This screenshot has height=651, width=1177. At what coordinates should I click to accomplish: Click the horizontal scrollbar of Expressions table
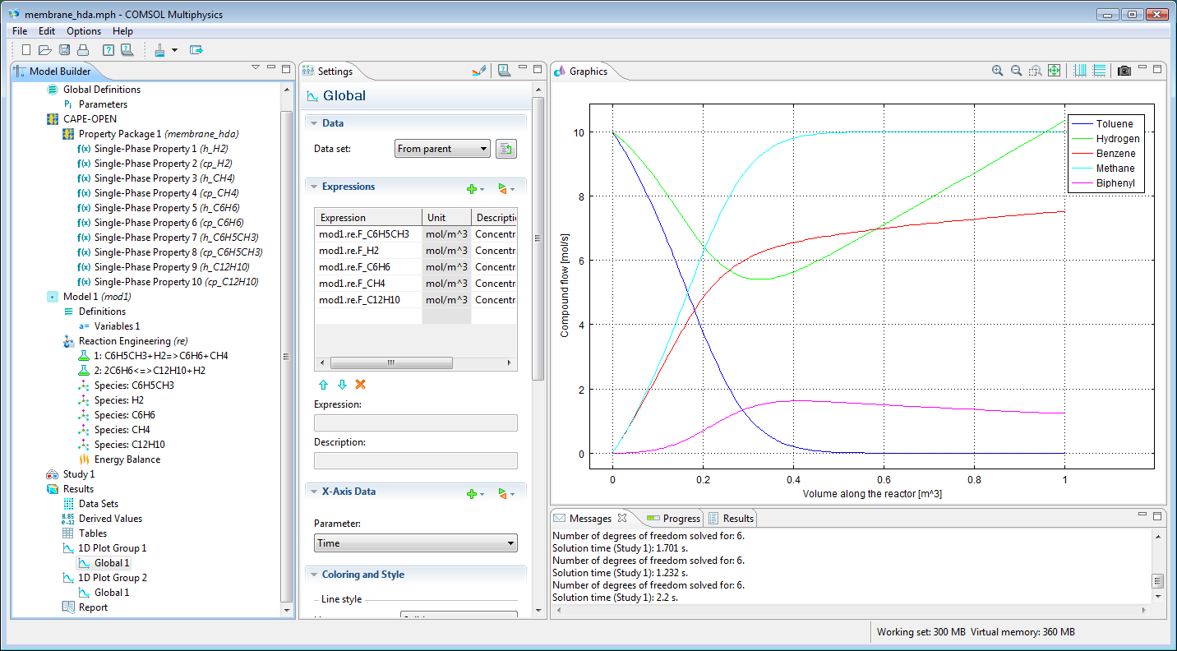tap(391, 362)
